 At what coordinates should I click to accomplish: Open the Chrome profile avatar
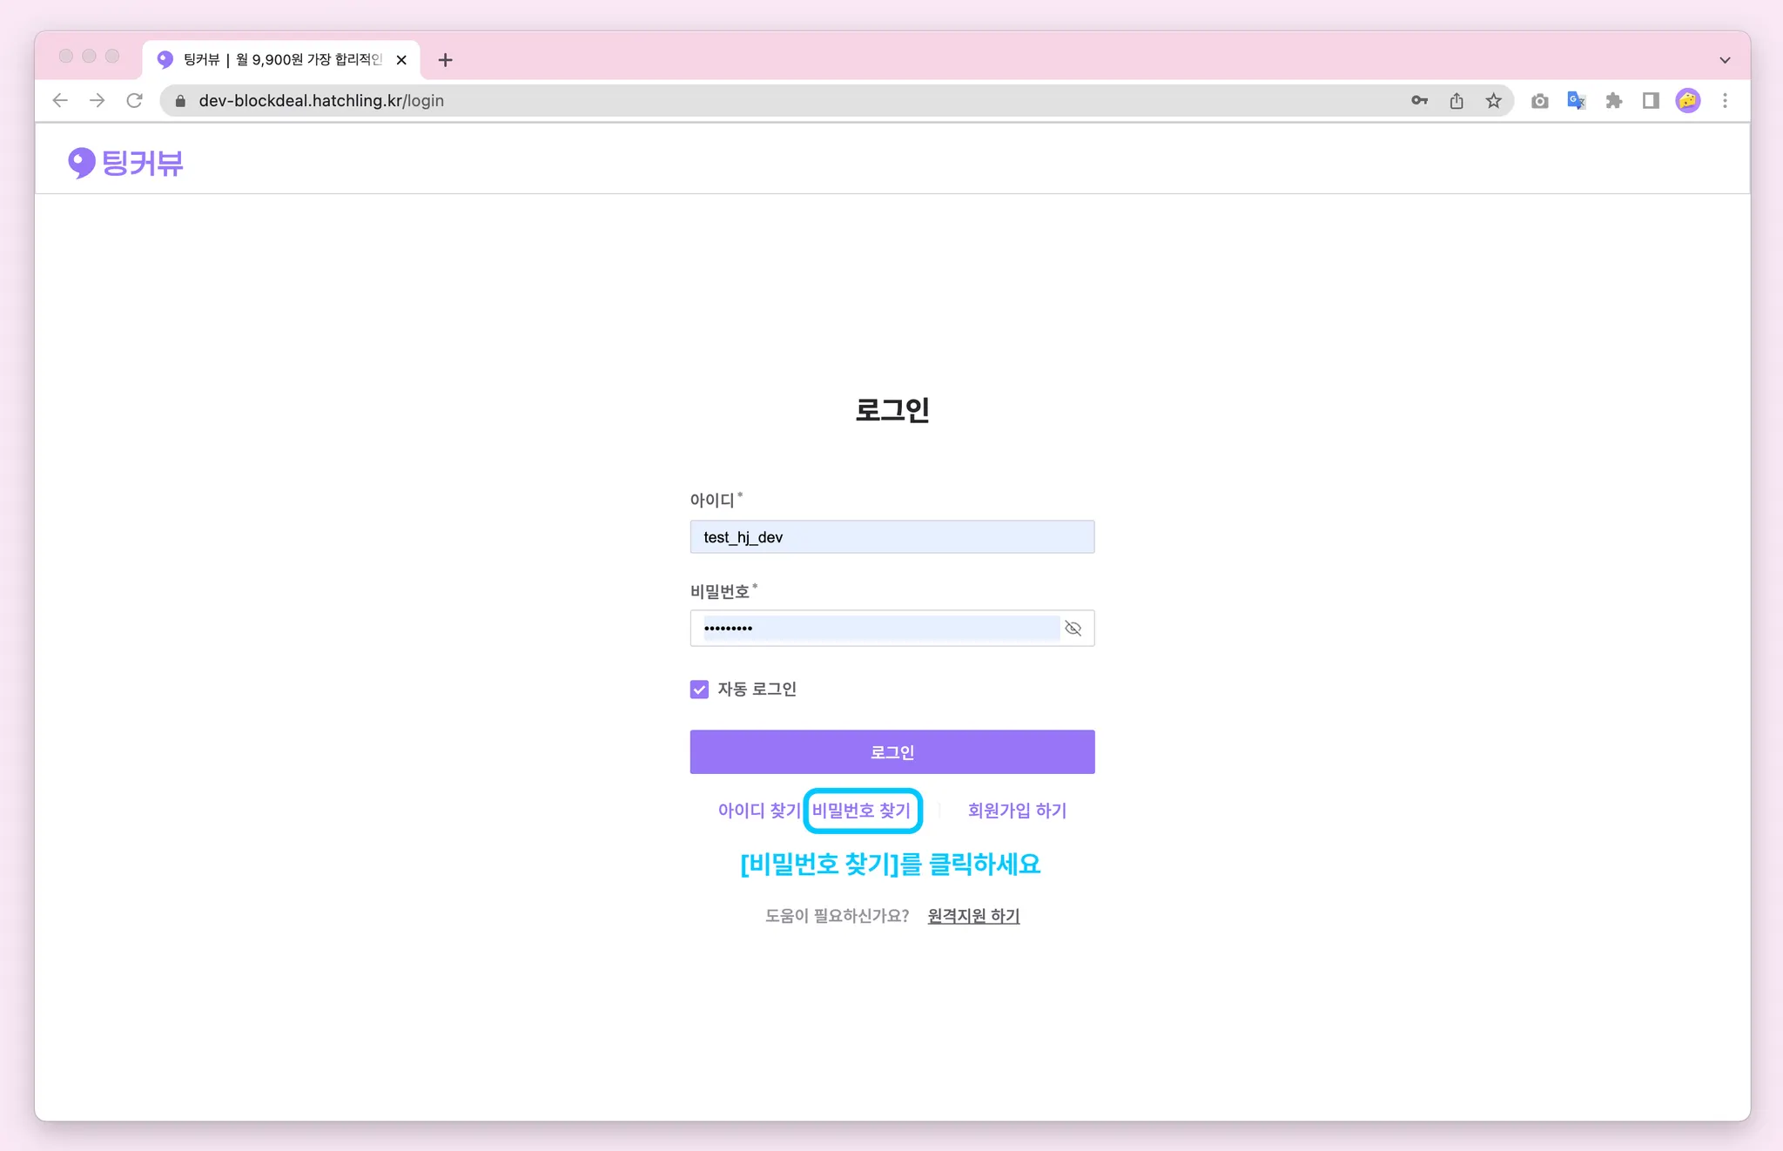click(1688, 101)
